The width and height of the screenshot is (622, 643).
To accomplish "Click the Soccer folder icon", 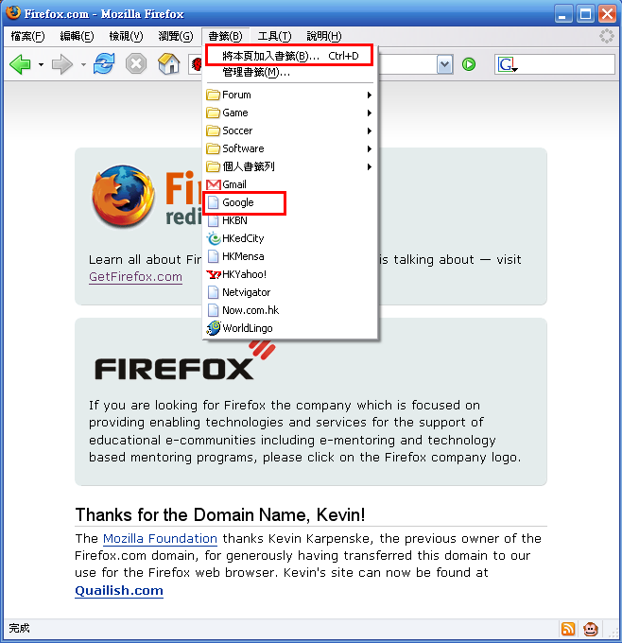I will (214, 130).
